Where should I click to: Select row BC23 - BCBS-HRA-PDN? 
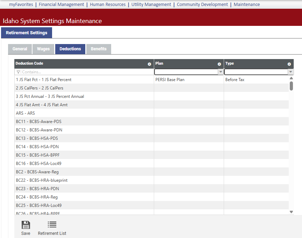click(151, 188)
